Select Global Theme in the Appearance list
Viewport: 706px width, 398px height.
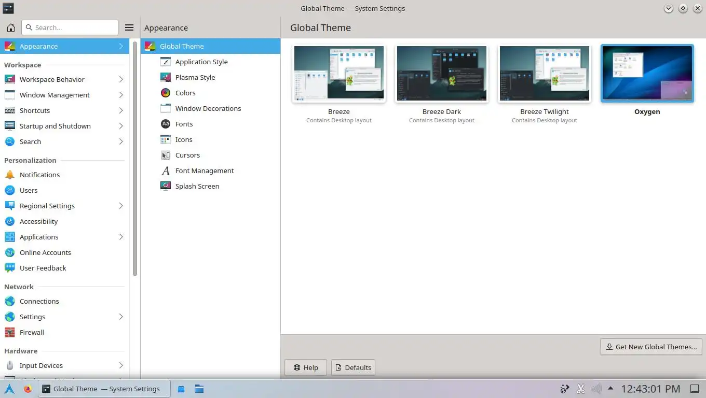pyautogui.click(x=210, y=46)
